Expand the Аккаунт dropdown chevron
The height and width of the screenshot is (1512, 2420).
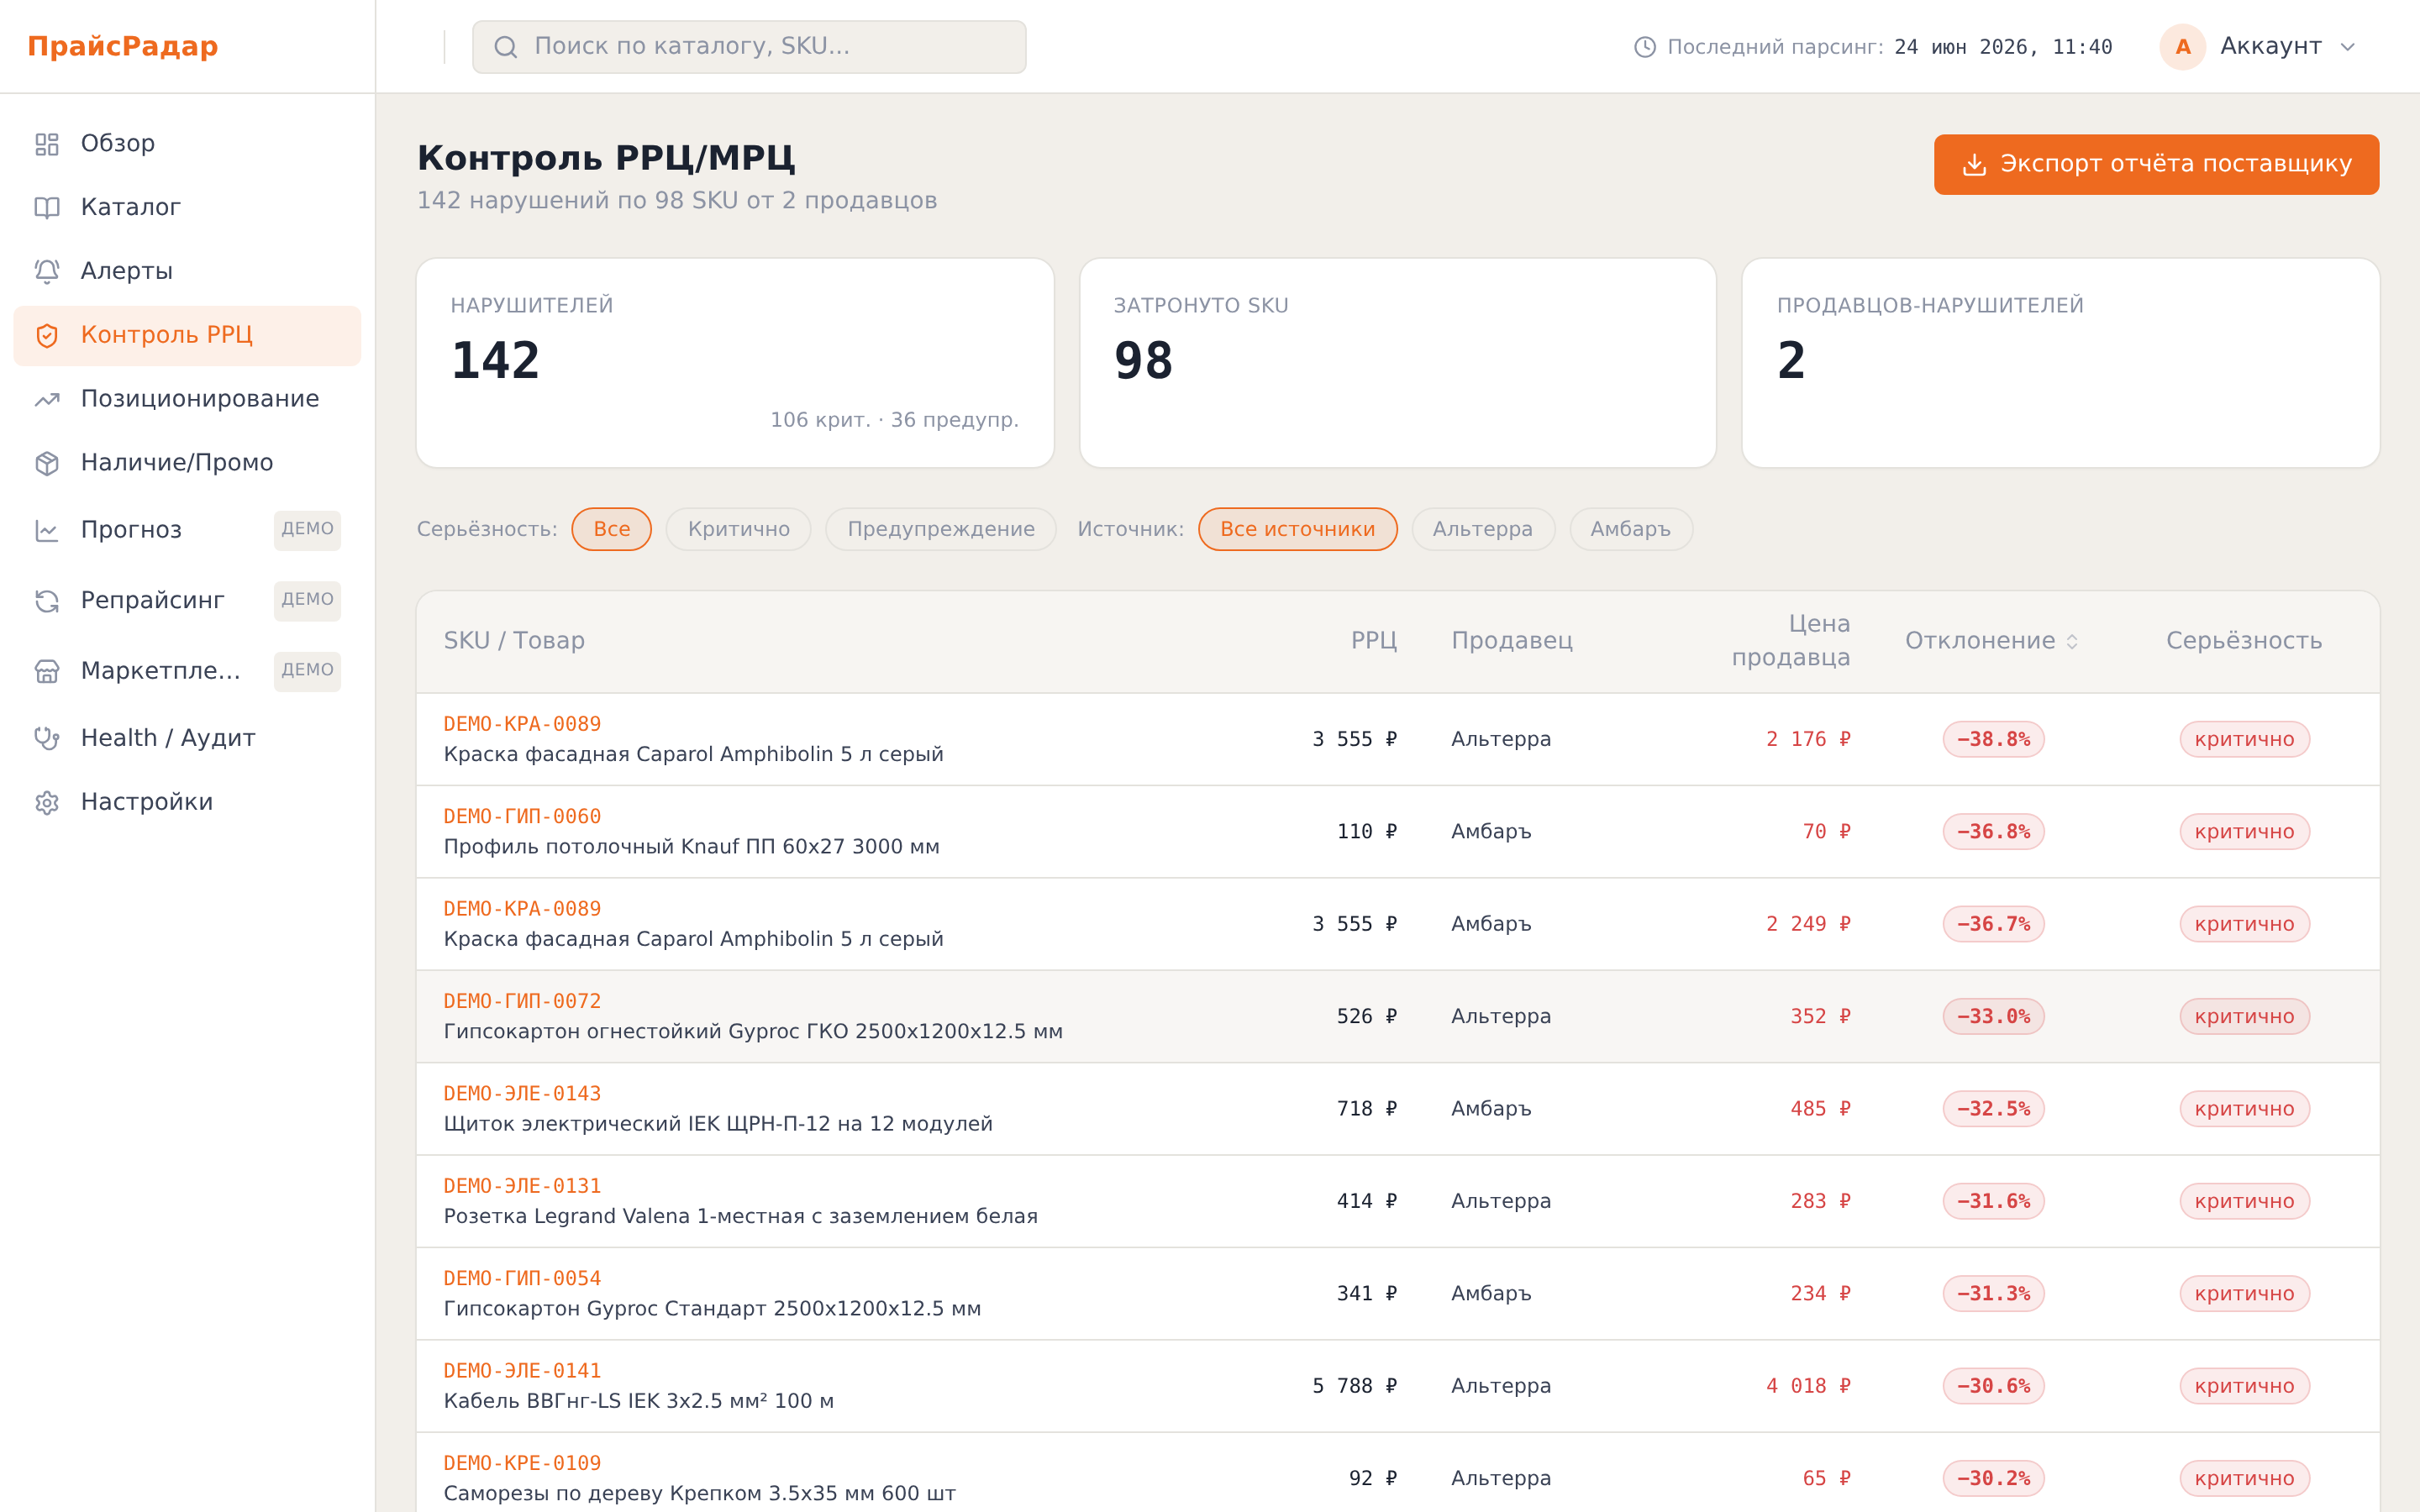[2348, 47]
